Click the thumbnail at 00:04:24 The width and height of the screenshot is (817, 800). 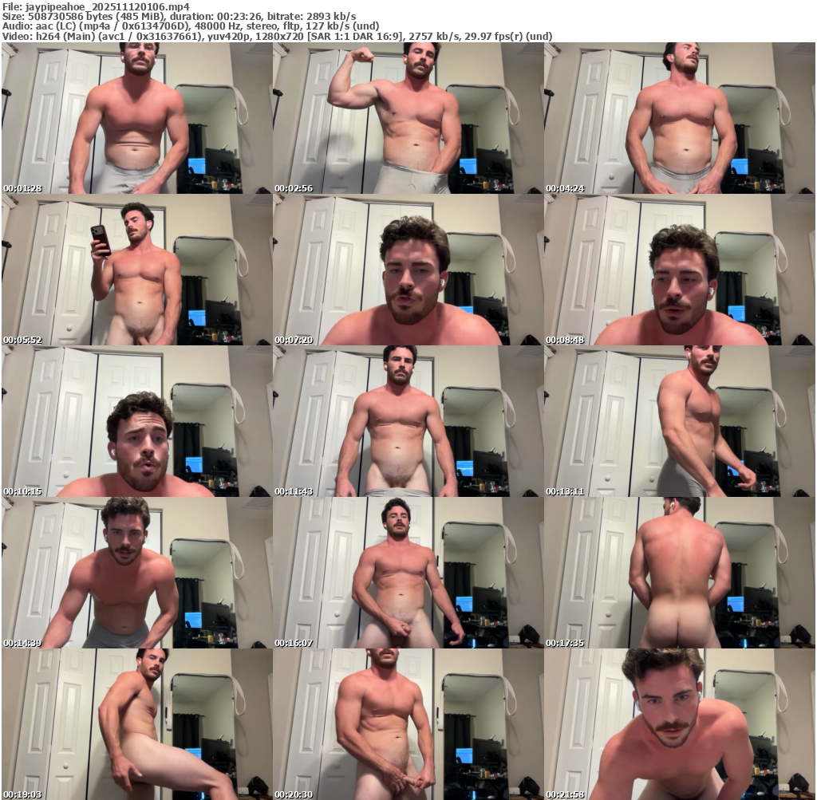click(x=679, y=118)
